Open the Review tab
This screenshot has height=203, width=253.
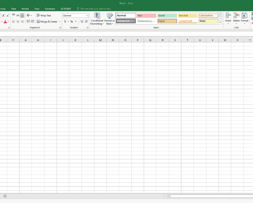click(25, 9)
